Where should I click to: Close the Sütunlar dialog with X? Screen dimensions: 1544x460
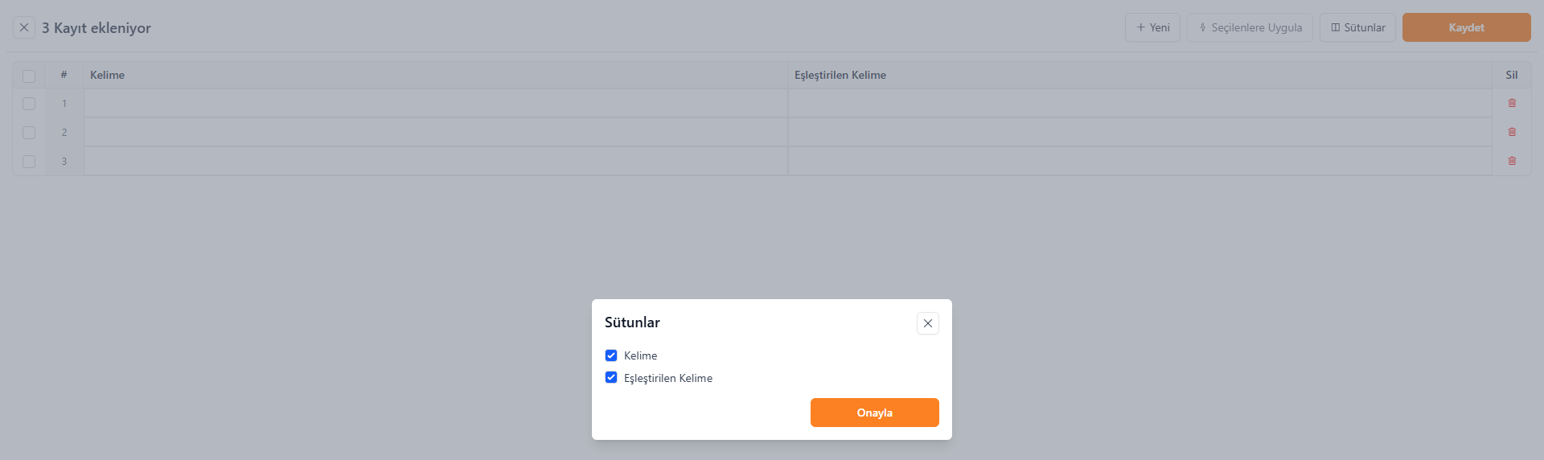click(928, 323)
